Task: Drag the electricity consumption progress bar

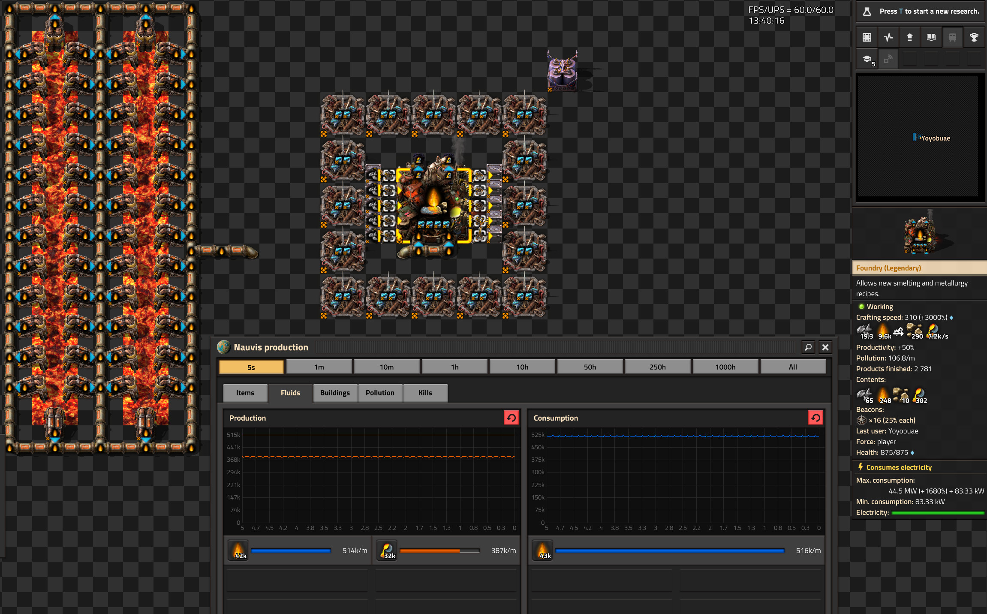Action: pos(933,513)
